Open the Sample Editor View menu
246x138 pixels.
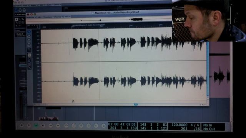click(68, 16)
